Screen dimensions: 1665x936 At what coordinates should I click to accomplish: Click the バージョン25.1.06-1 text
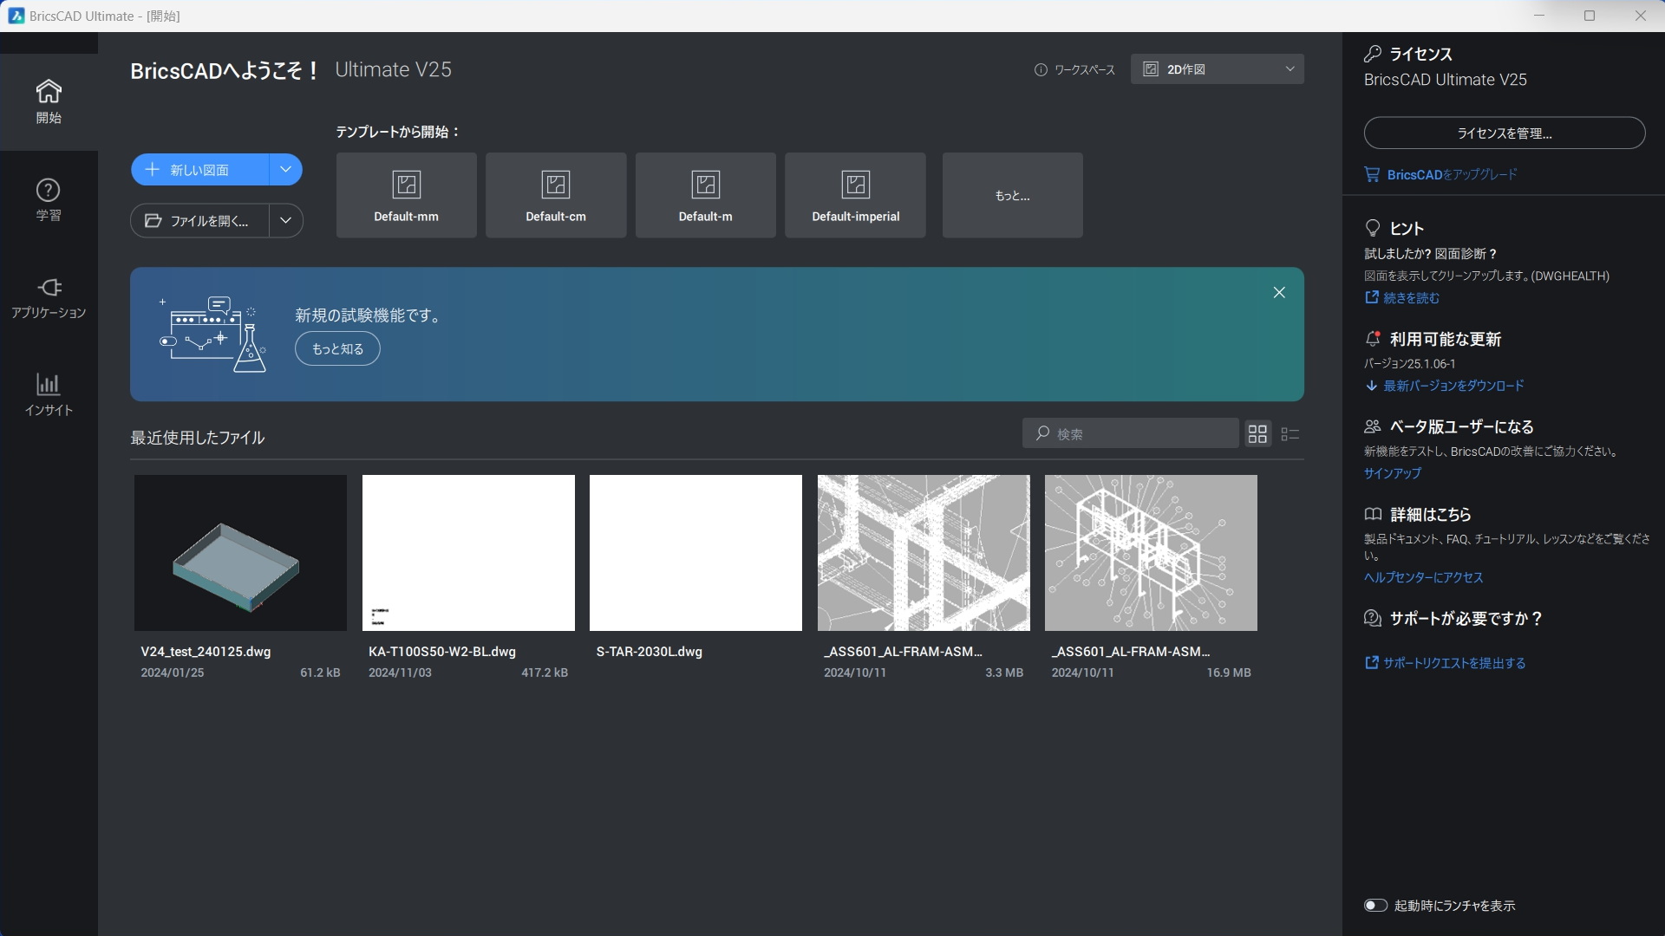point(1409,364)
